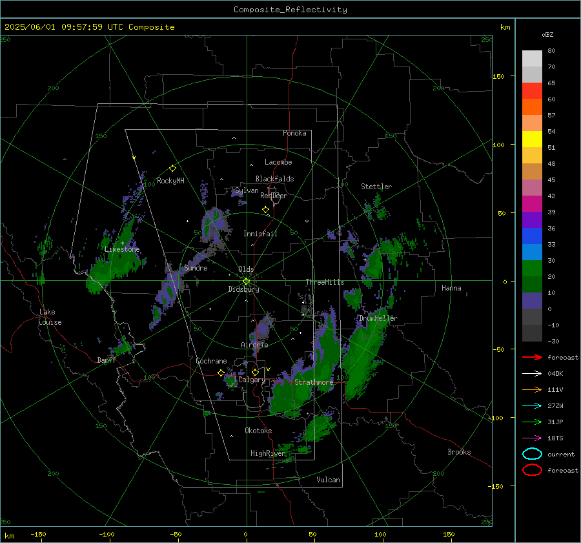Click the RockyMH label
This screenshot has height=543, width=581.
pos(170,181)
